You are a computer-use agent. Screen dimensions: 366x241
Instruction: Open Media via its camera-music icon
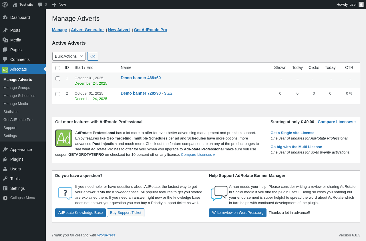(x=5, y=40)
